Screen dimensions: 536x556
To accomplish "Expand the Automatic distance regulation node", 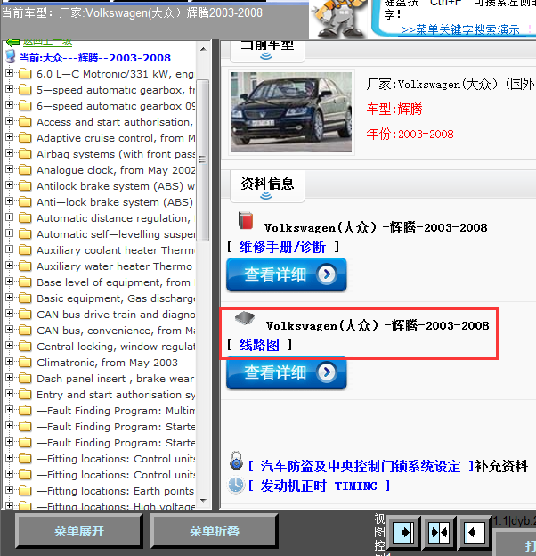I will point(9,217).
